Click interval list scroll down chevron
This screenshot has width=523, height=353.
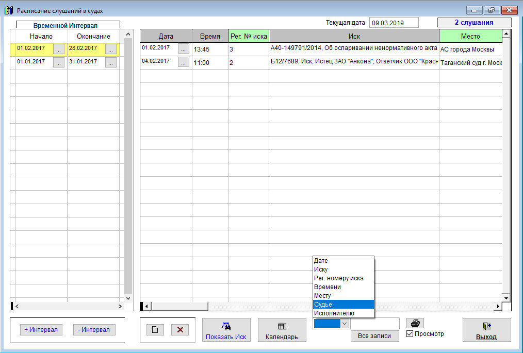click(128, 298)
